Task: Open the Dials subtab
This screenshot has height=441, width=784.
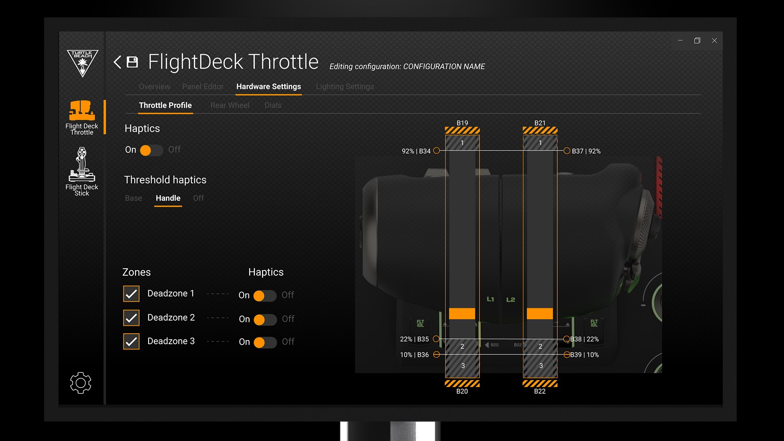Action: (x=273, y=105)
